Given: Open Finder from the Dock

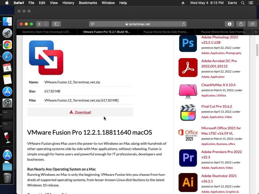Looking at the screenshot, I should (7, 21).
